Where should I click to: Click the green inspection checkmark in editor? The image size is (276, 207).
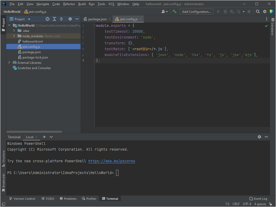(266, 26)
